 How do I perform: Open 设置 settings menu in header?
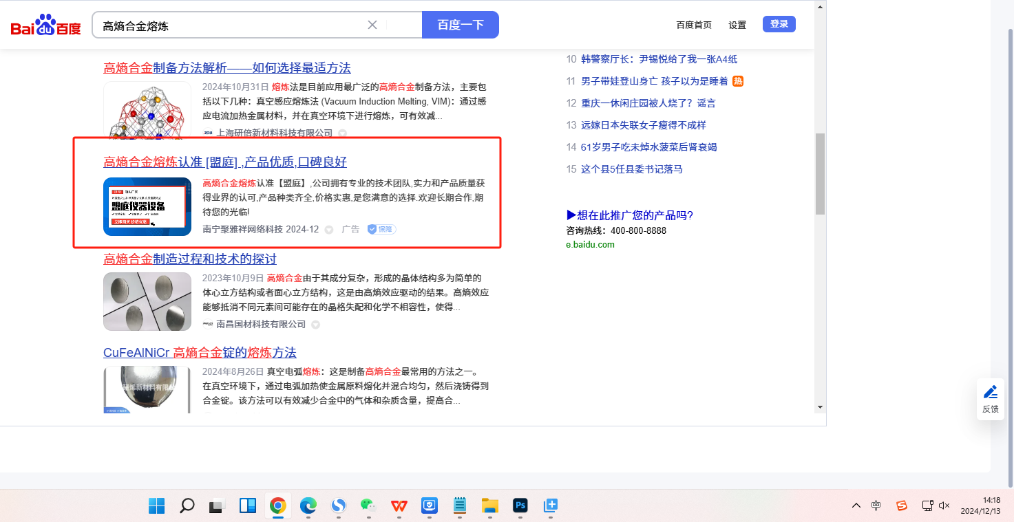tap(737, 25)
